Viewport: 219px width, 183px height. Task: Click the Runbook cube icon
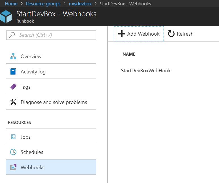click(x=6, y=16)
